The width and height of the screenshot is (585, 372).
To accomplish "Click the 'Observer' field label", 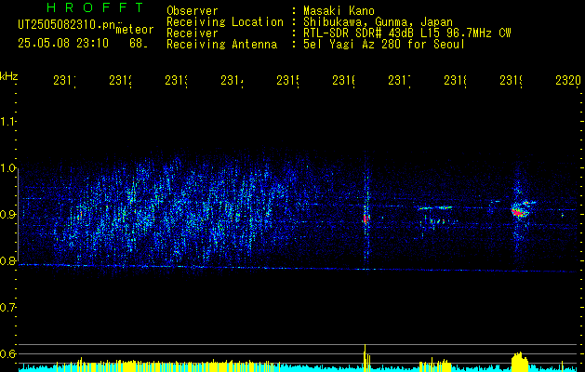I will pos(193,11).
